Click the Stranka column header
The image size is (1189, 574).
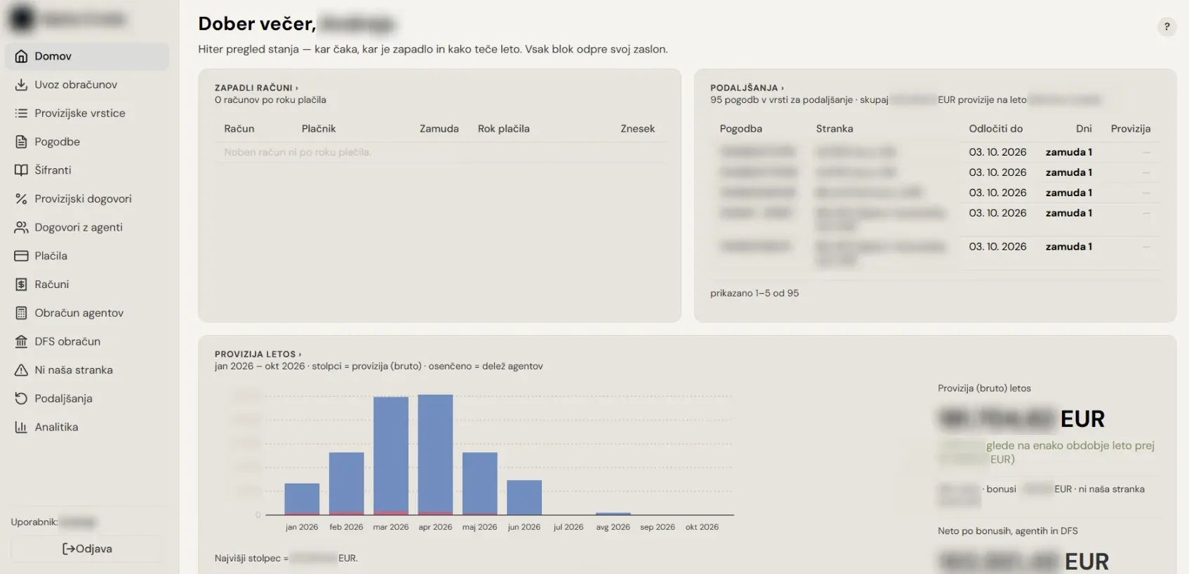point(835,129)
